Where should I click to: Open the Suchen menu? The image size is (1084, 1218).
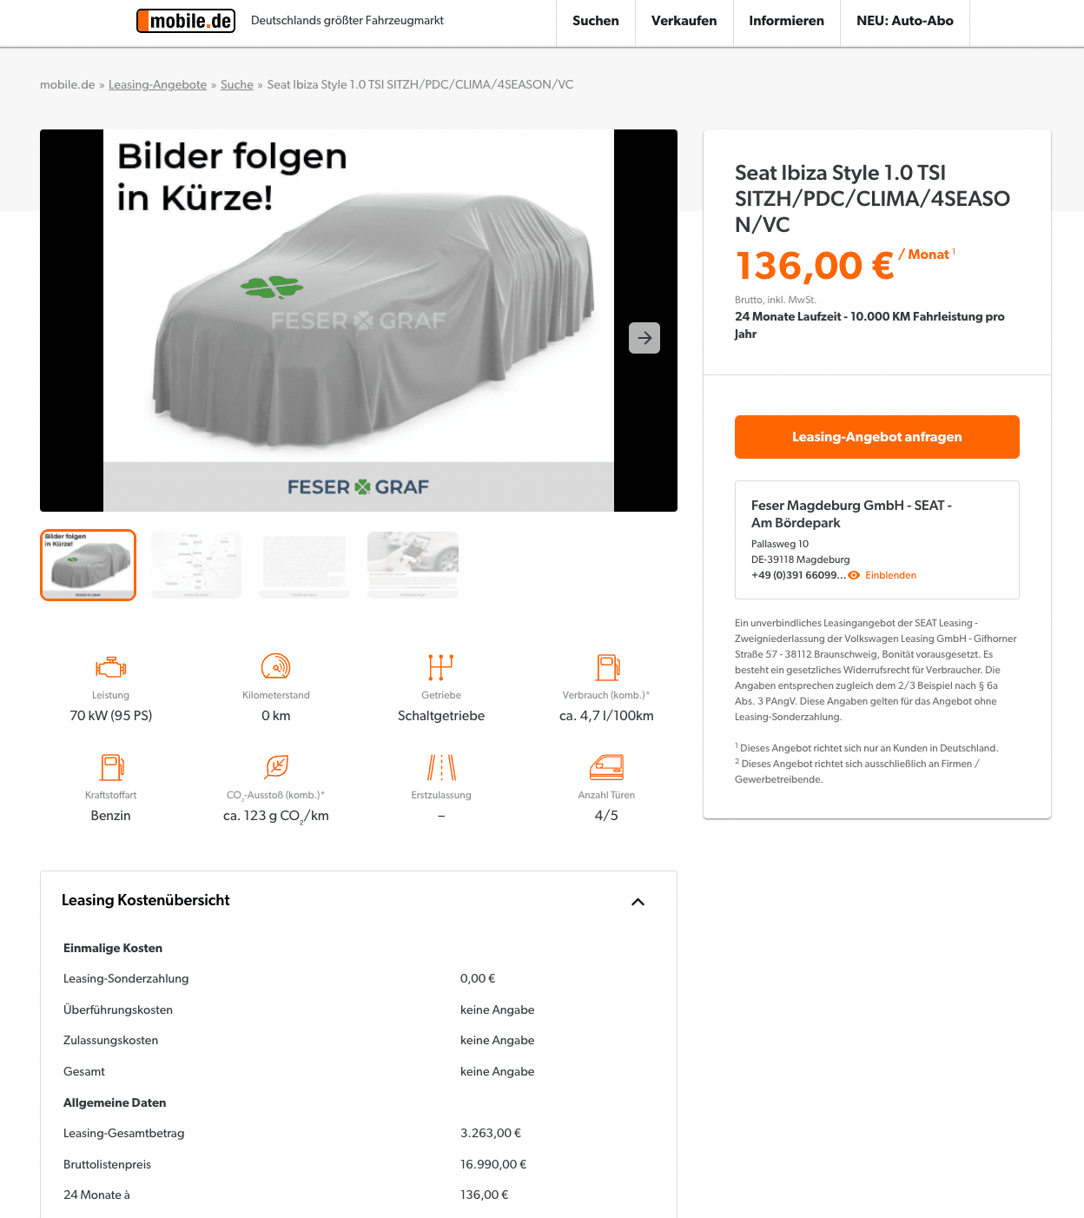coord(596,21)
